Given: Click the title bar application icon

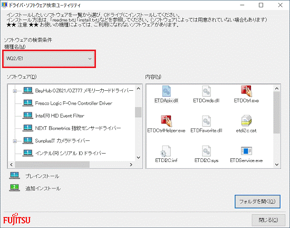Looking at the screenshot, I should (4, 5).
